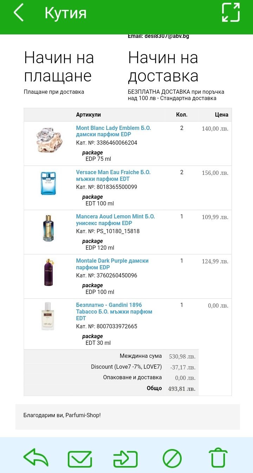Tap the Mont Blanc perfume thumbnail
This screenshot has width=253, height=473.
(x=48, y=139)
